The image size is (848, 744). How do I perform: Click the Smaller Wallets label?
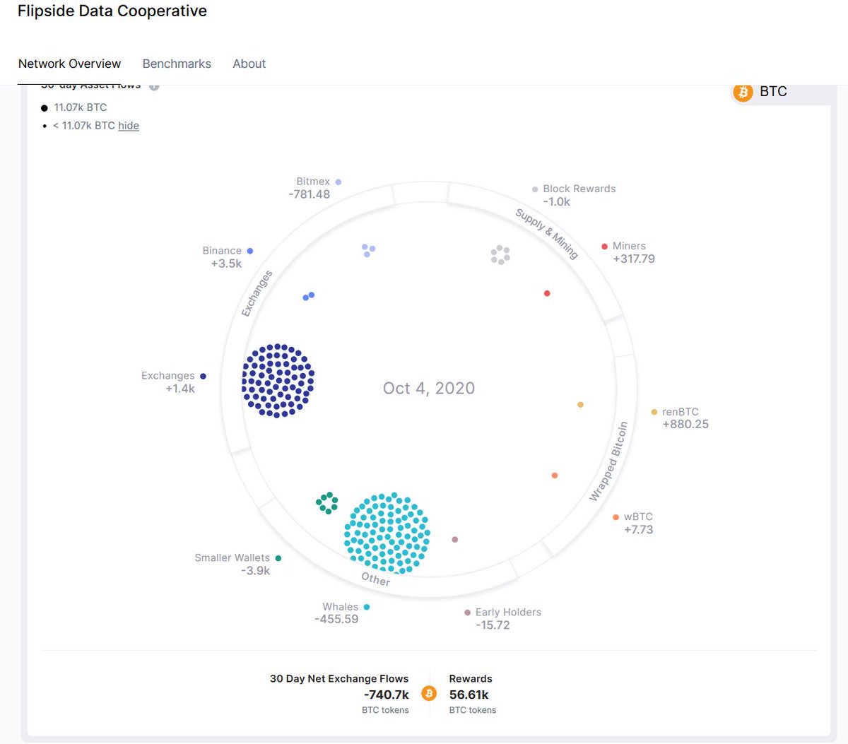[x=232, y=558]
